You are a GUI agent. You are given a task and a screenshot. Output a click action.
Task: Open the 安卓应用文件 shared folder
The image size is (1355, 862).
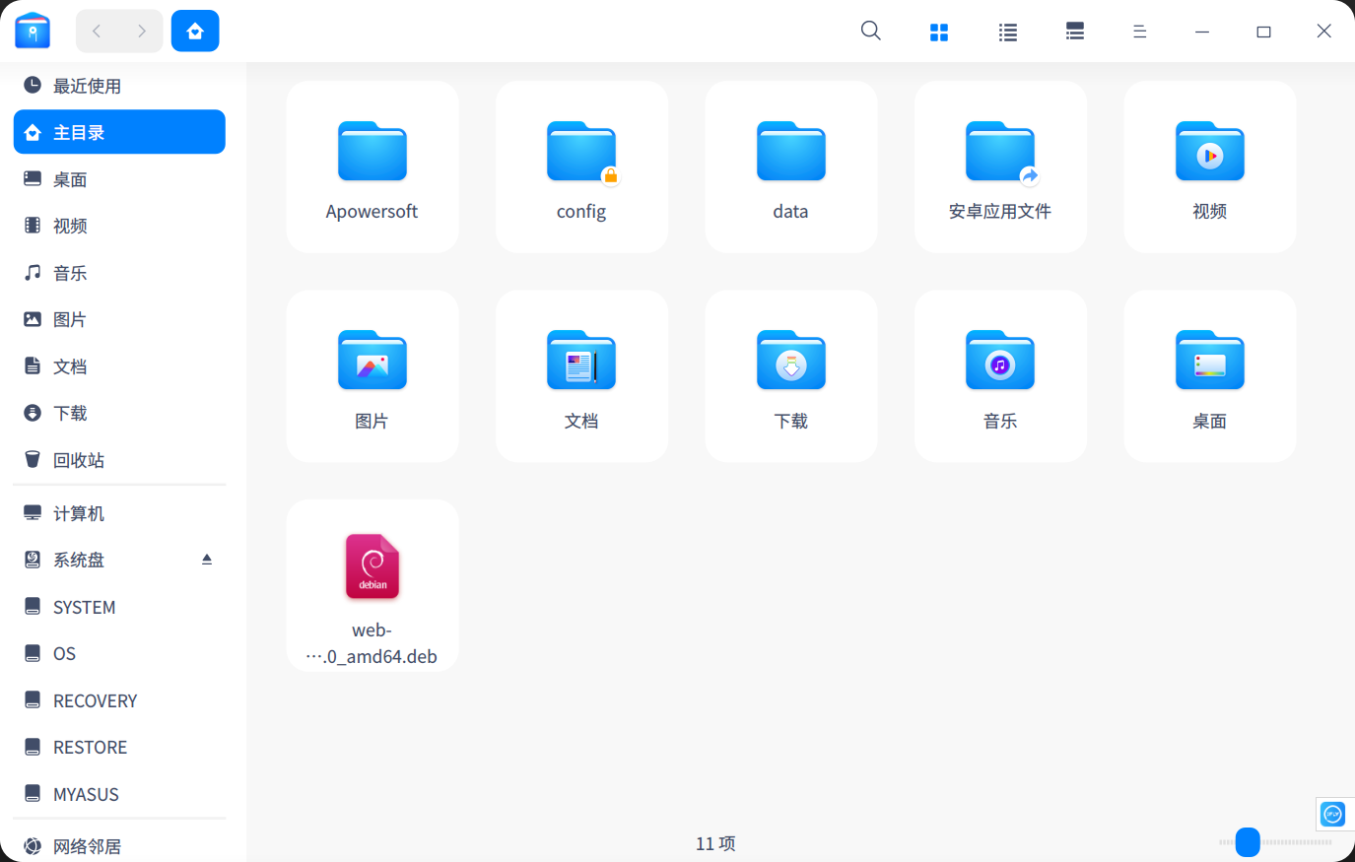pyautogui.click(x=1000, y=166)
